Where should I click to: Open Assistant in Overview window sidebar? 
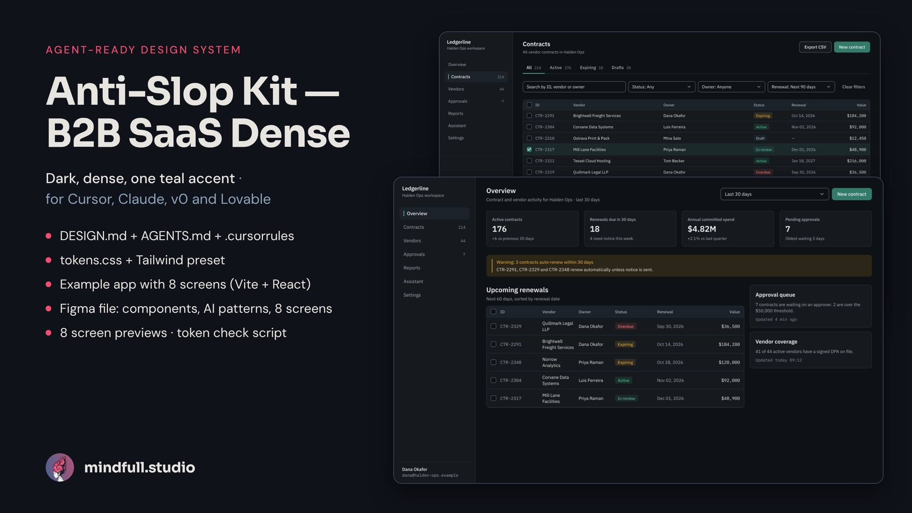(434, 282)
